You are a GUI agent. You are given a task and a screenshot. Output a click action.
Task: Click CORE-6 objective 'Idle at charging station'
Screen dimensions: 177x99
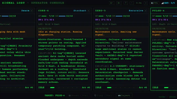pyautogui.click(x=60, y=33)
